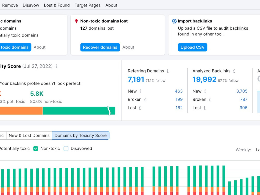Image resolution: width=260 pixels, height=195 pixels.
Task: Select New & Lost Domains chart tab
Action: [x=29, y=135]
